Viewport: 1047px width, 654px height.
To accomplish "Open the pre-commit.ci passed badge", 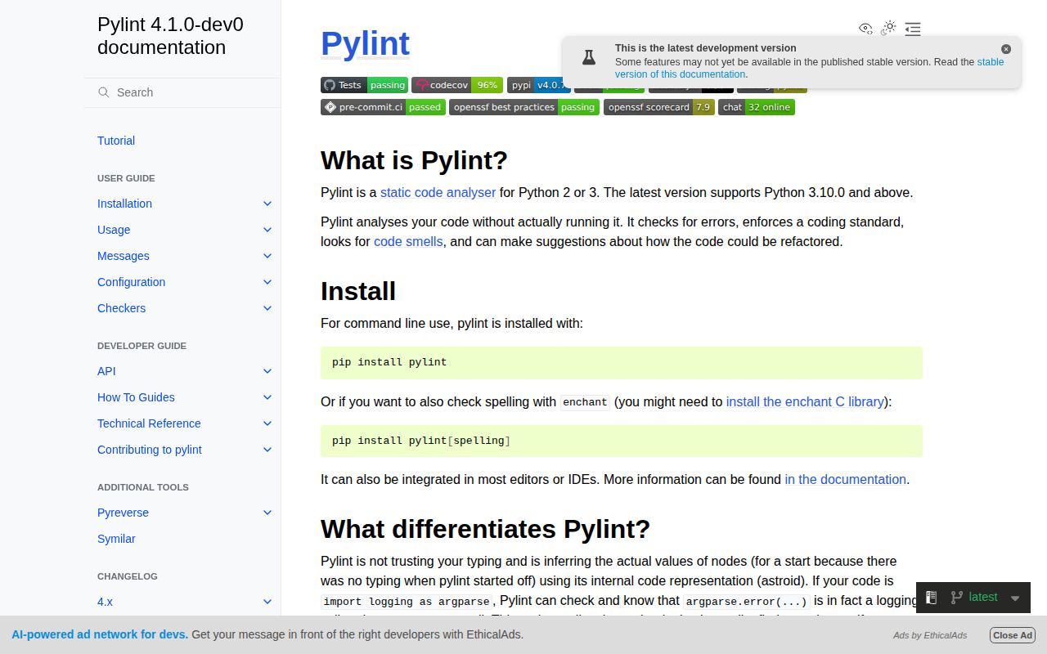I will point(383,107).
